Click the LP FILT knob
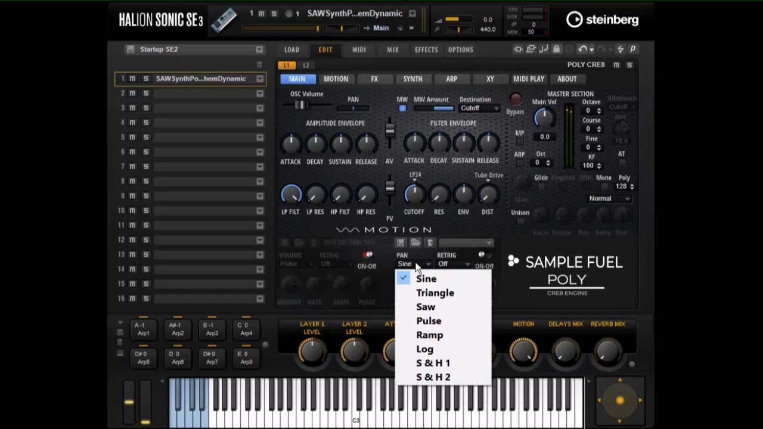This screenshot has width=763, height=429. (291, 194)
